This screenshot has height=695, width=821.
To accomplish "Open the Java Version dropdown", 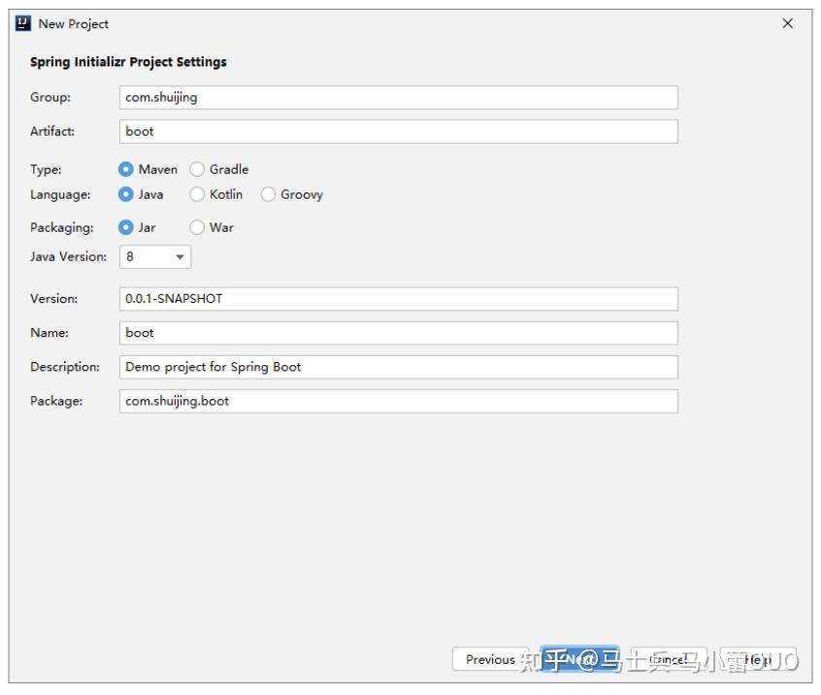I will tap(155, 256).
